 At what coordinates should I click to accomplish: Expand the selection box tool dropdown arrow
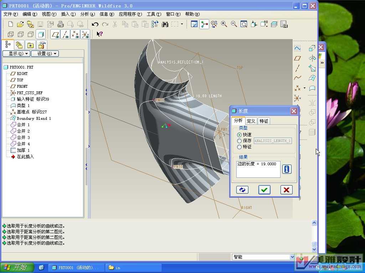click(x=182, y=24)
